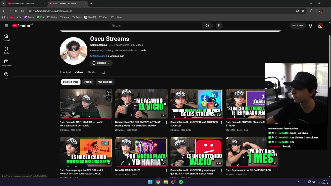Select the Popular filter chip
331x186 pixels.
88,82
